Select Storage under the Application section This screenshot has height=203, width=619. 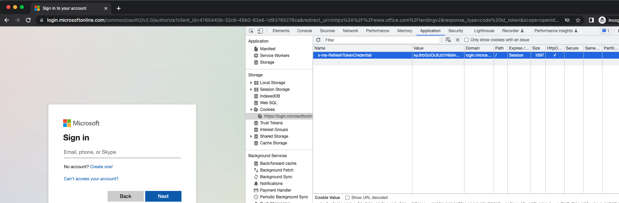click(267, 62)
